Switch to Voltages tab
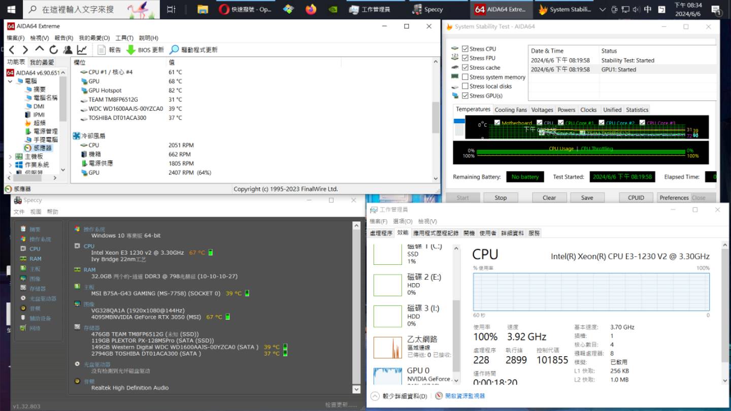The image size is (731, 411). [542, 110]
